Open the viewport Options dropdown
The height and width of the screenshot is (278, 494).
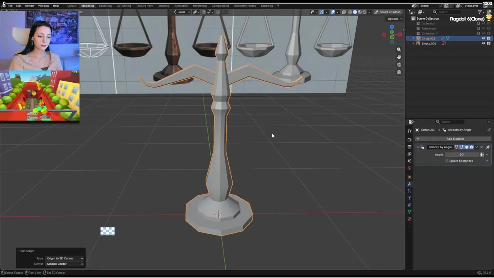[395, 19]
